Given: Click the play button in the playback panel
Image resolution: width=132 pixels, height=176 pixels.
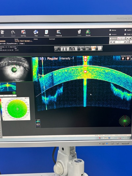Looking at the screenshot, I should coord(127,38).
